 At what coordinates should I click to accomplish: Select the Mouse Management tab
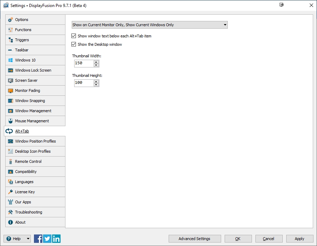[x=32, y=121]
